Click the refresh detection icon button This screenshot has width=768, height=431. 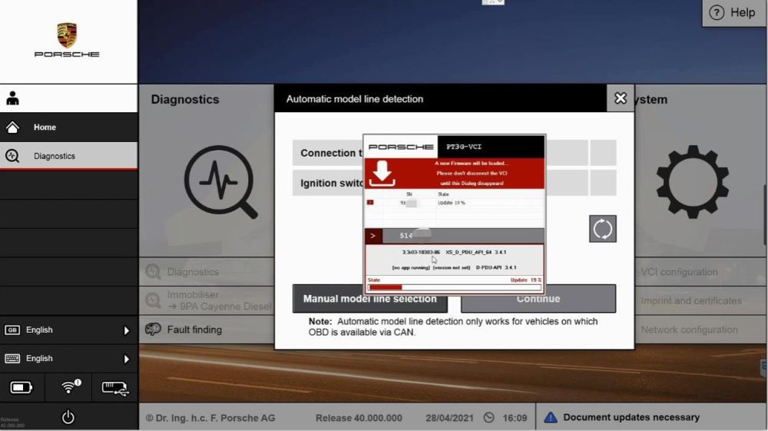coord(602,228)
